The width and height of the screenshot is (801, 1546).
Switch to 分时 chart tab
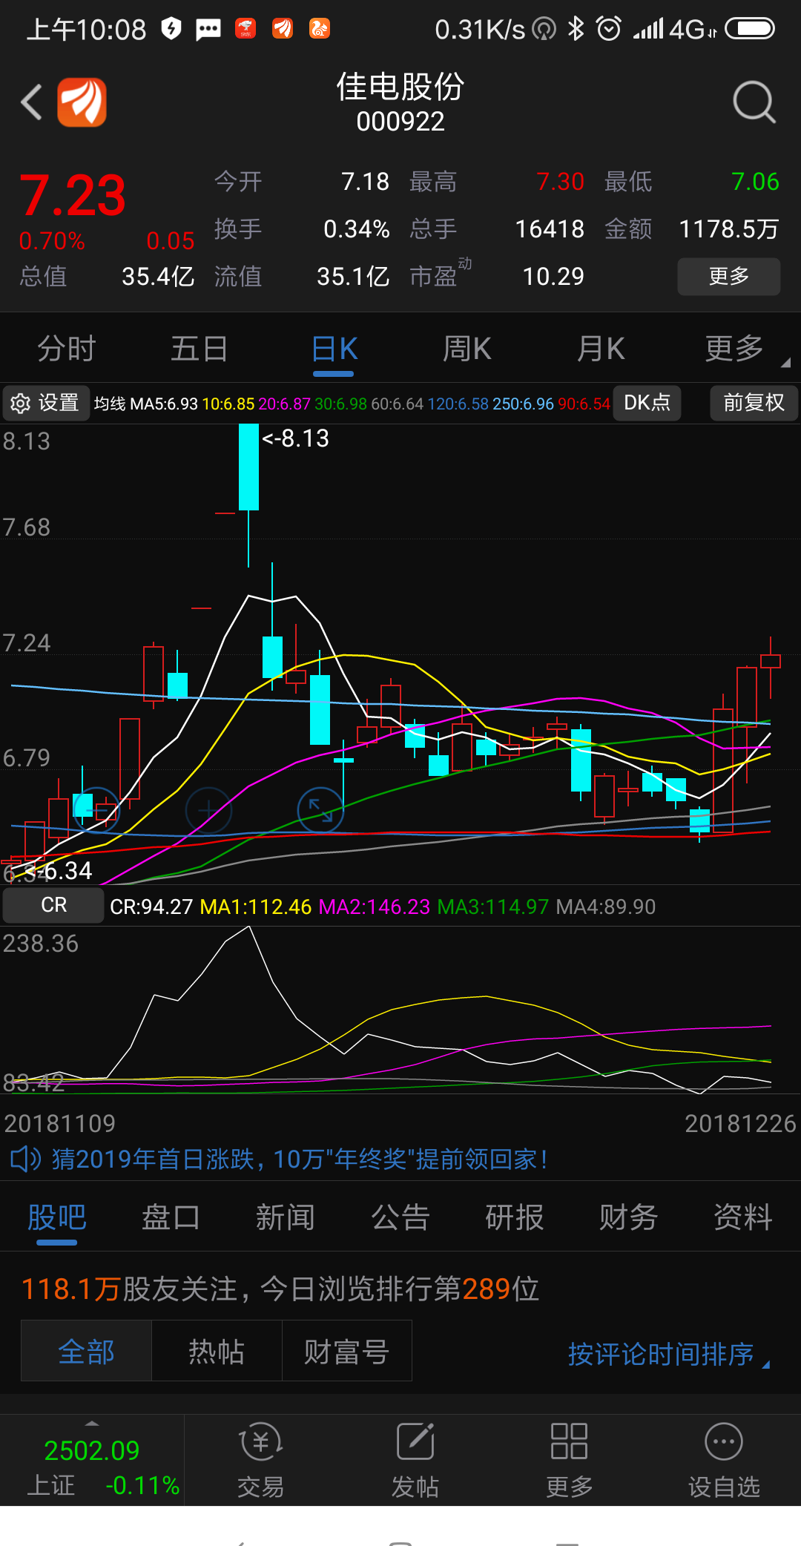pyautogui.click(x=67, y=349)
